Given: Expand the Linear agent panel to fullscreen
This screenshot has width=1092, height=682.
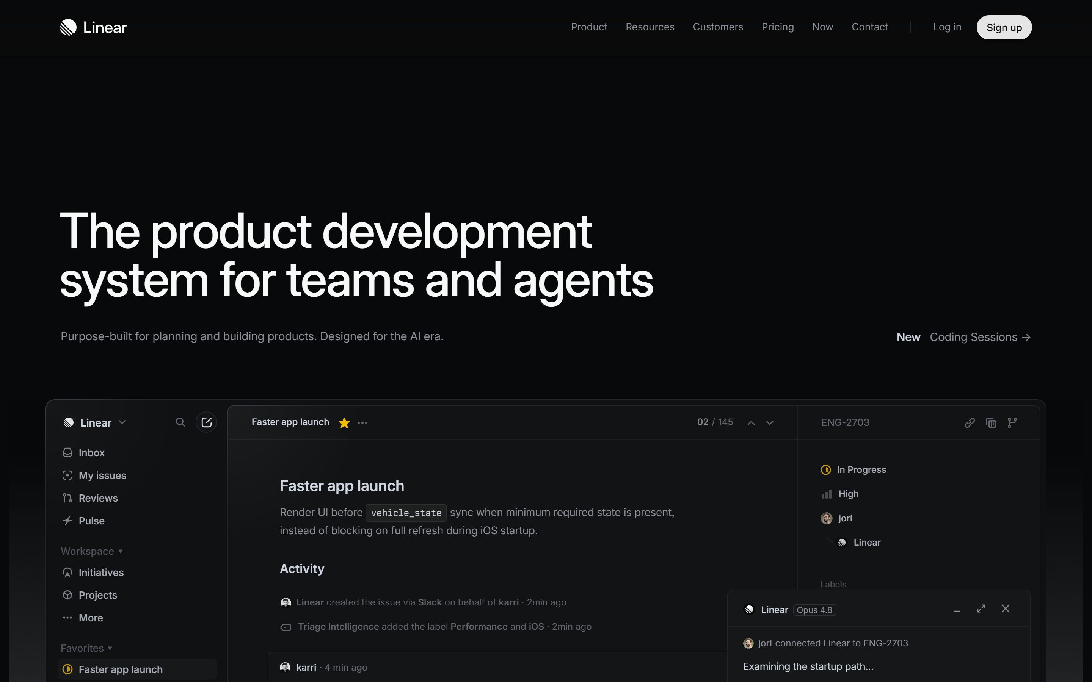Looking at the screenshot, I should [981, 609].
